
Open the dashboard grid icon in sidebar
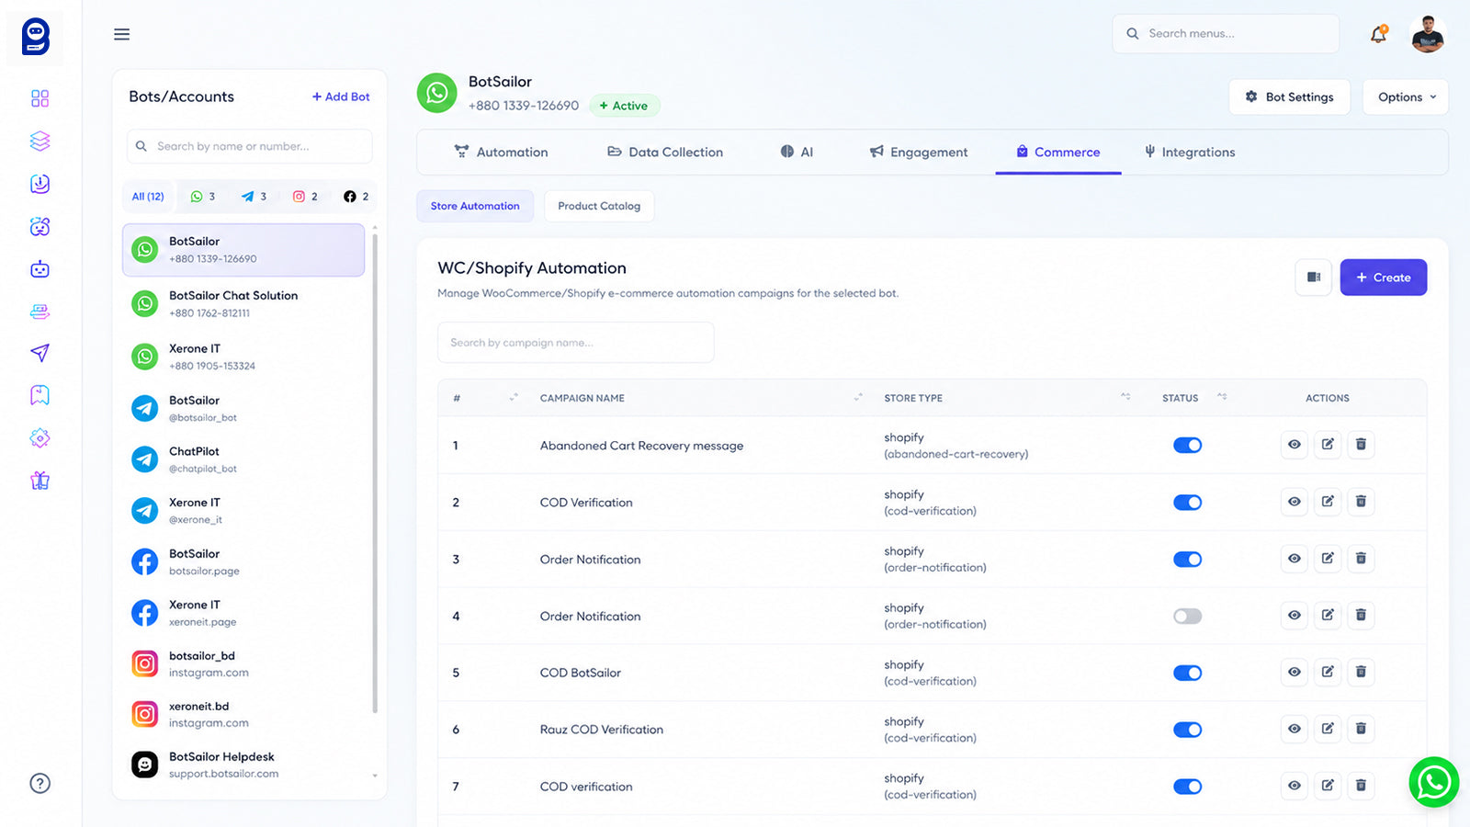click(40, 98)
